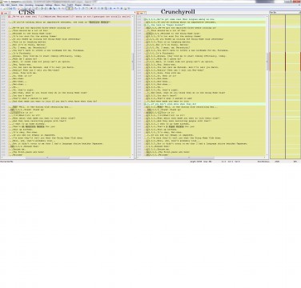Click the red Record Macro icon

pyautogui.click(x=91, y=8)
